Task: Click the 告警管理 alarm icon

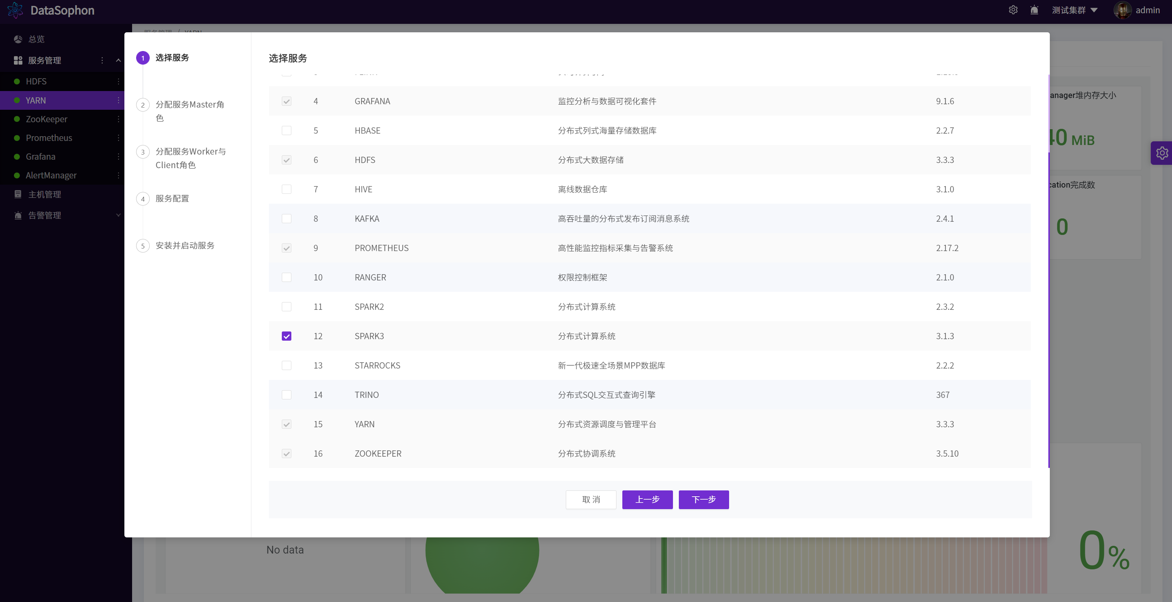Action: point(18,215)
